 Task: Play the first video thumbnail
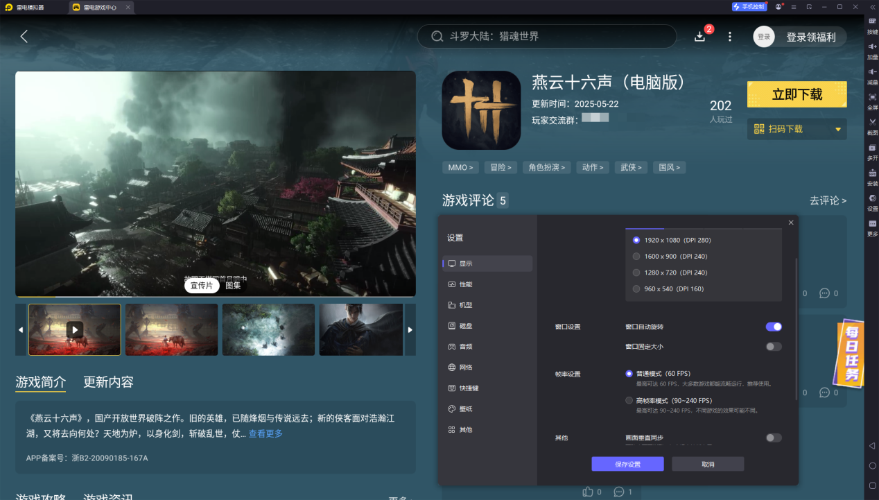[x=74, y=329]
